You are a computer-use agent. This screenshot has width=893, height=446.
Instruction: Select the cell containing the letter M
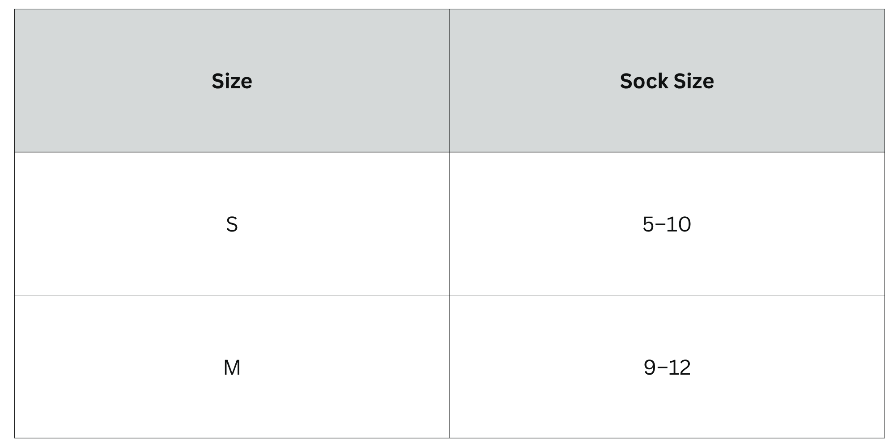(232, 367)
